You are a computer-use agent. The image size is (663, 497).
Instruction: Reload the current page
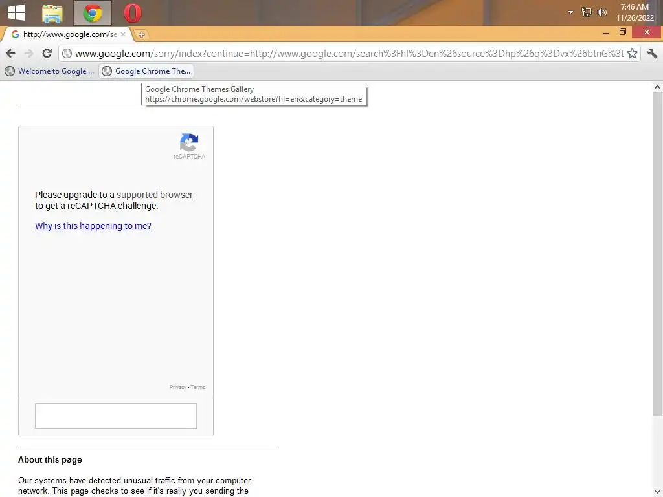pyautogui.click(x=47, y=53)
